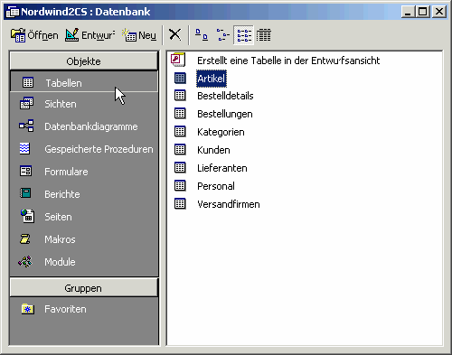Click the Favoriten folder icon
The height and width of the screenshot is (355, 452).
pos(28,309)
